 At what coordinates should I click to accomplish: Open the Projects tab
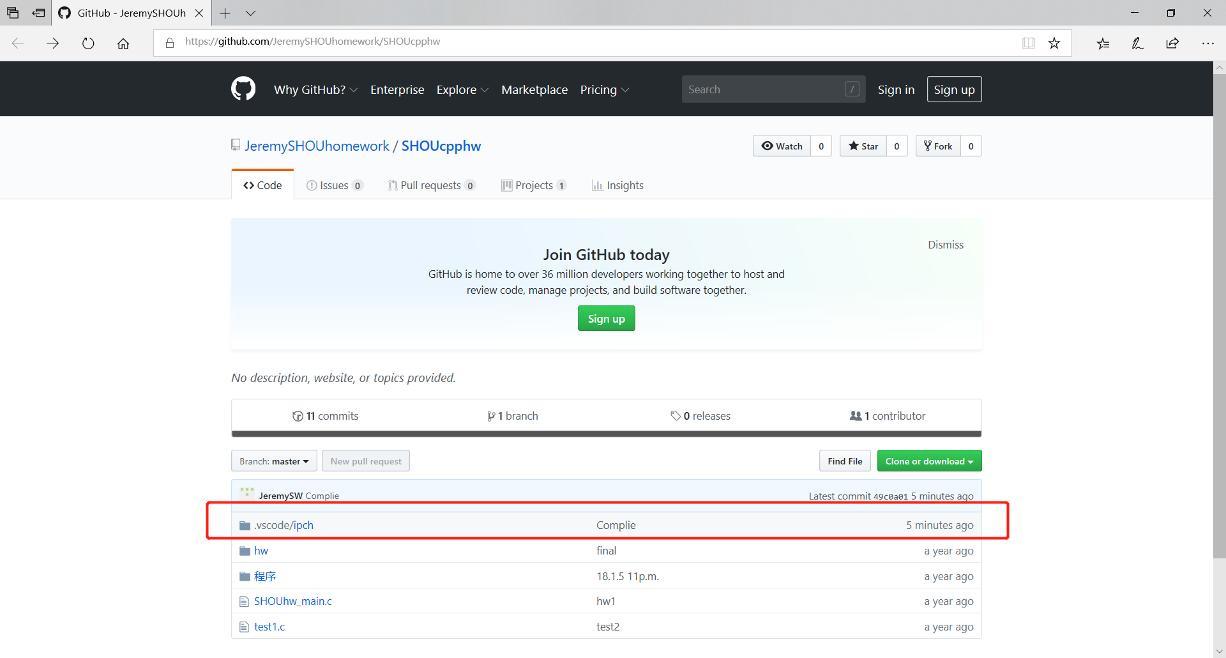coord(534,185)
